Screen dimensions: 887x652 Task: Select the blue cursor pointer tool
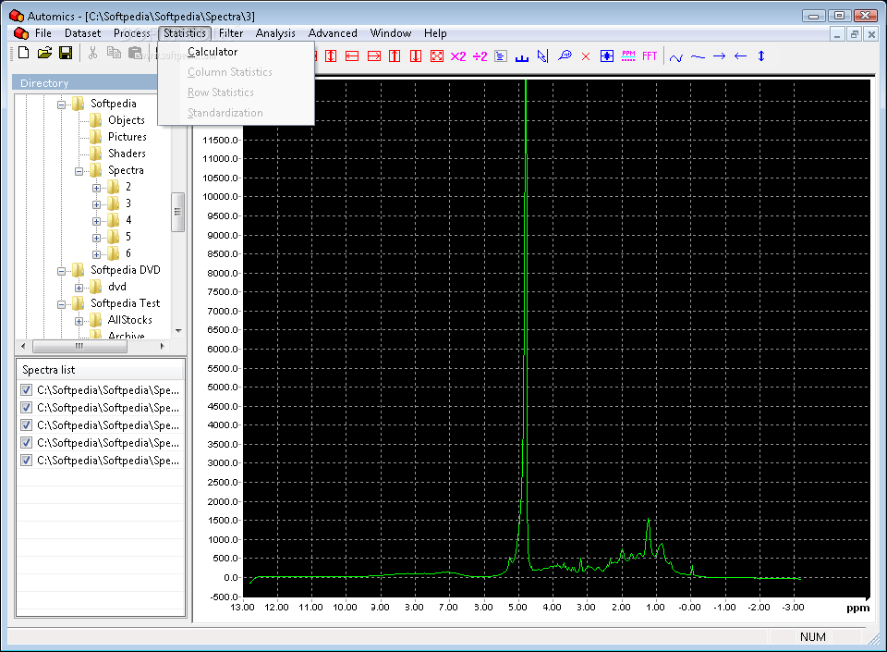pos(543,56)
